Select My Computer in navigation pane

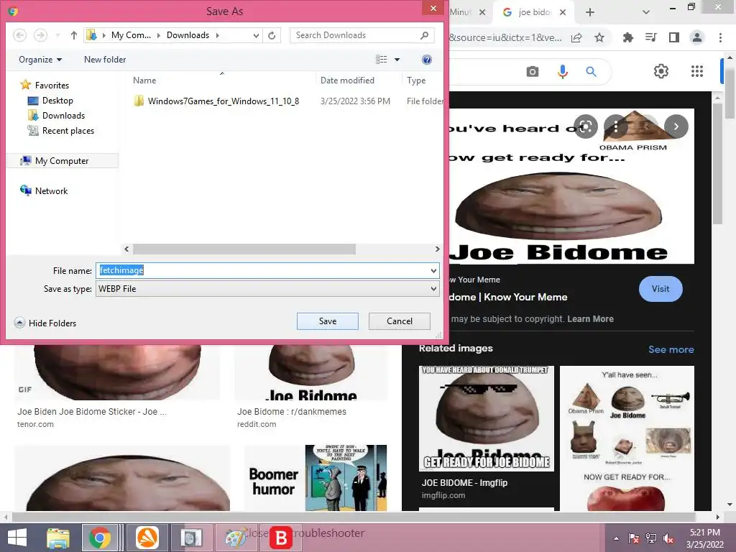tap(62, 160)
